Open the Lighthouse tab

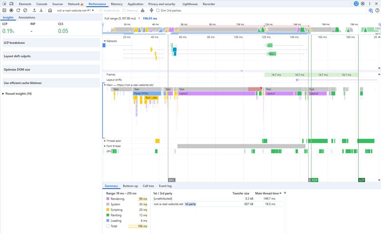click(x=190, y=4)
